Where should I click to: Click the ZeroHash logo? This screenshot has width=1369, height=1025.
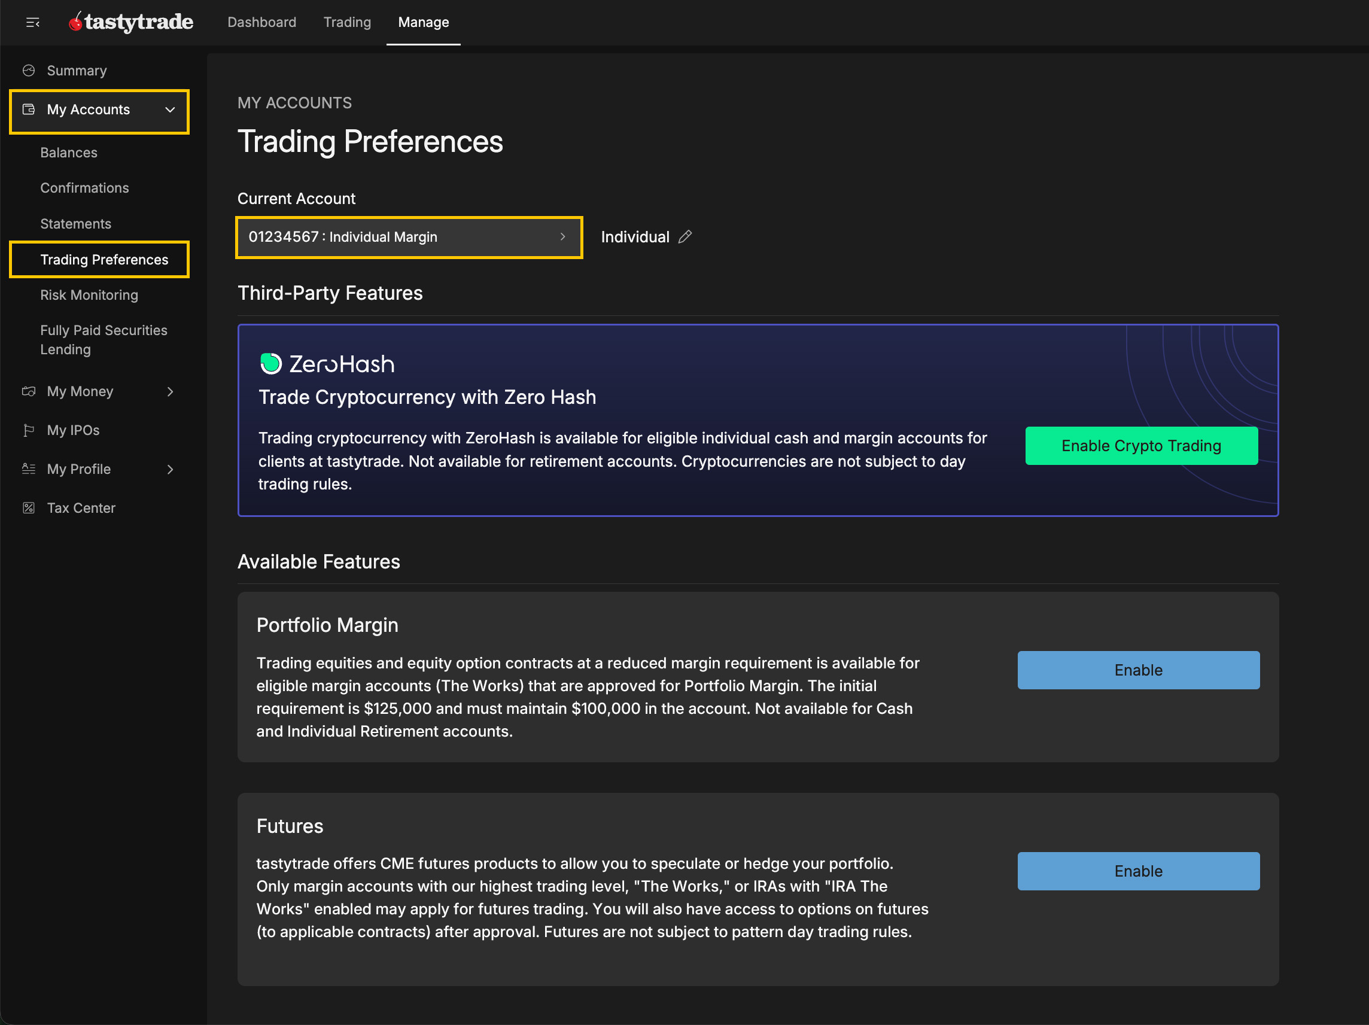(327, 364)
